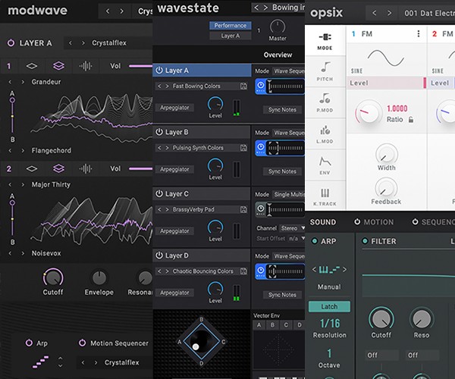Select single-layer icon in modwave oscillator 2
Image resolution: width=455 pixels, height=379 pixels.
[32, 169]
